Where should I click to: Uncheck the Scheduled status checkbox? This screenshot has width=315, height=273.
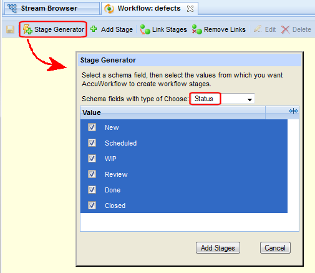pos(92,142)
